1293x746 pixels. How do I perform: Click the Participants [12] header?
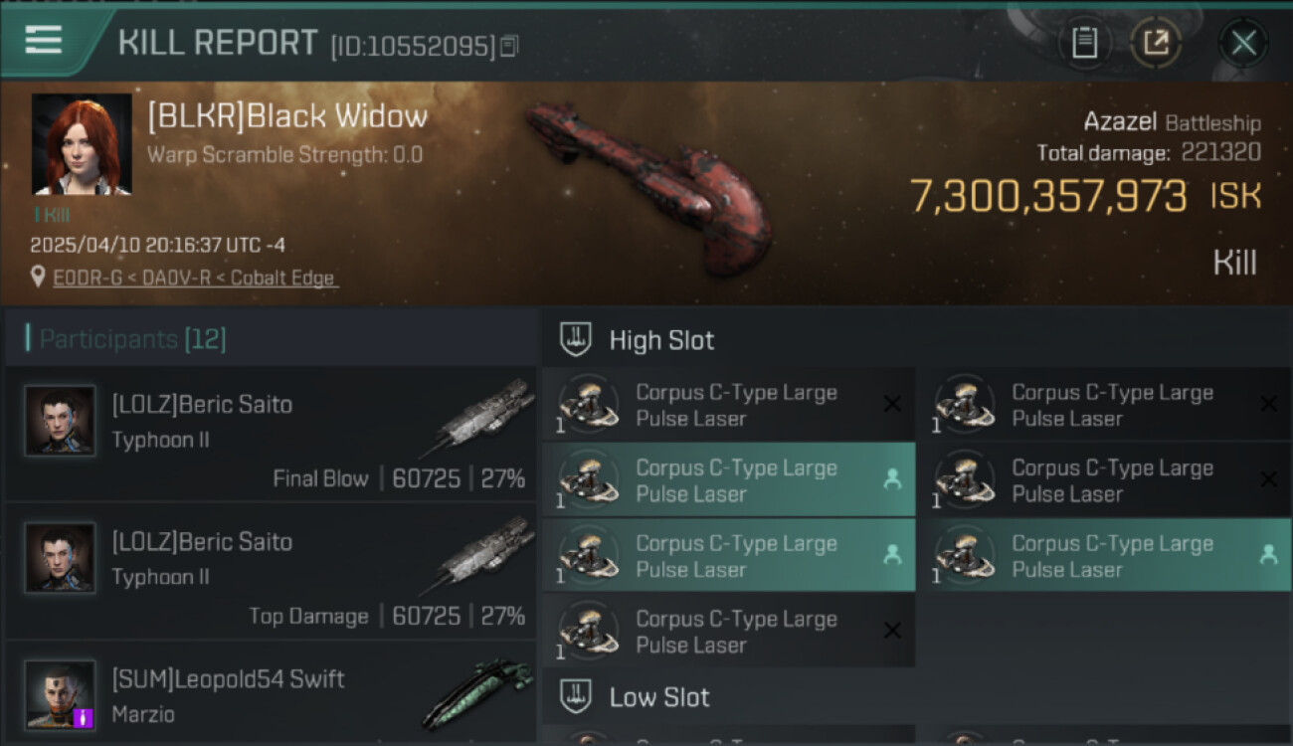[x=132, y=340]
